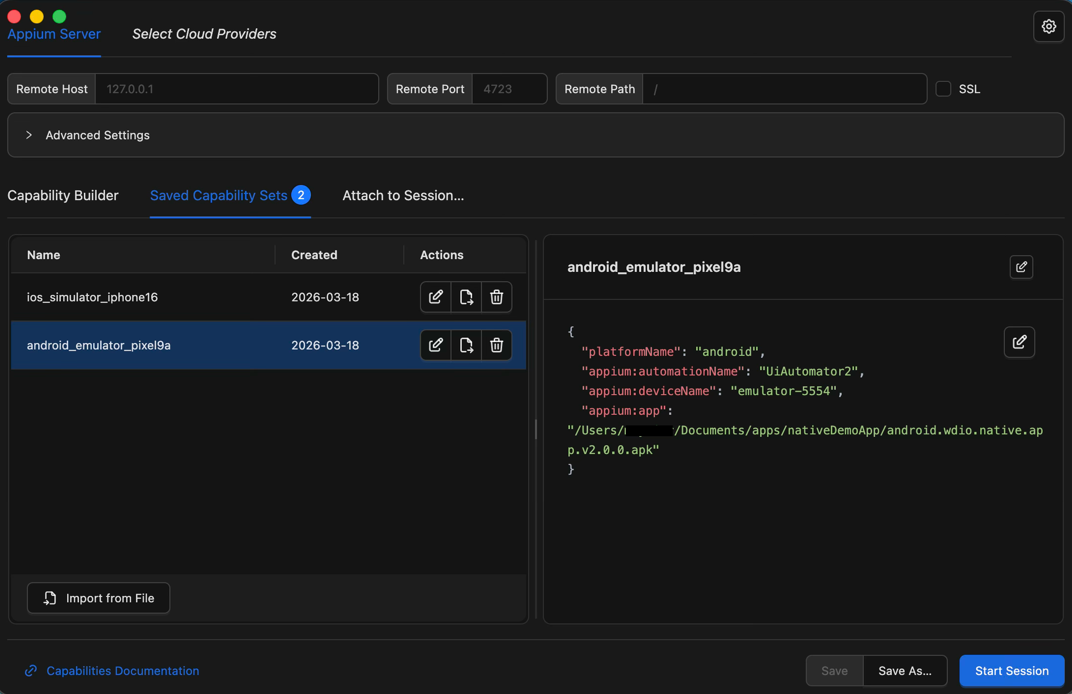Edit the raw JSON capabilities
This screenshot has height=694, width=1072.
(x=1019, y=342)
